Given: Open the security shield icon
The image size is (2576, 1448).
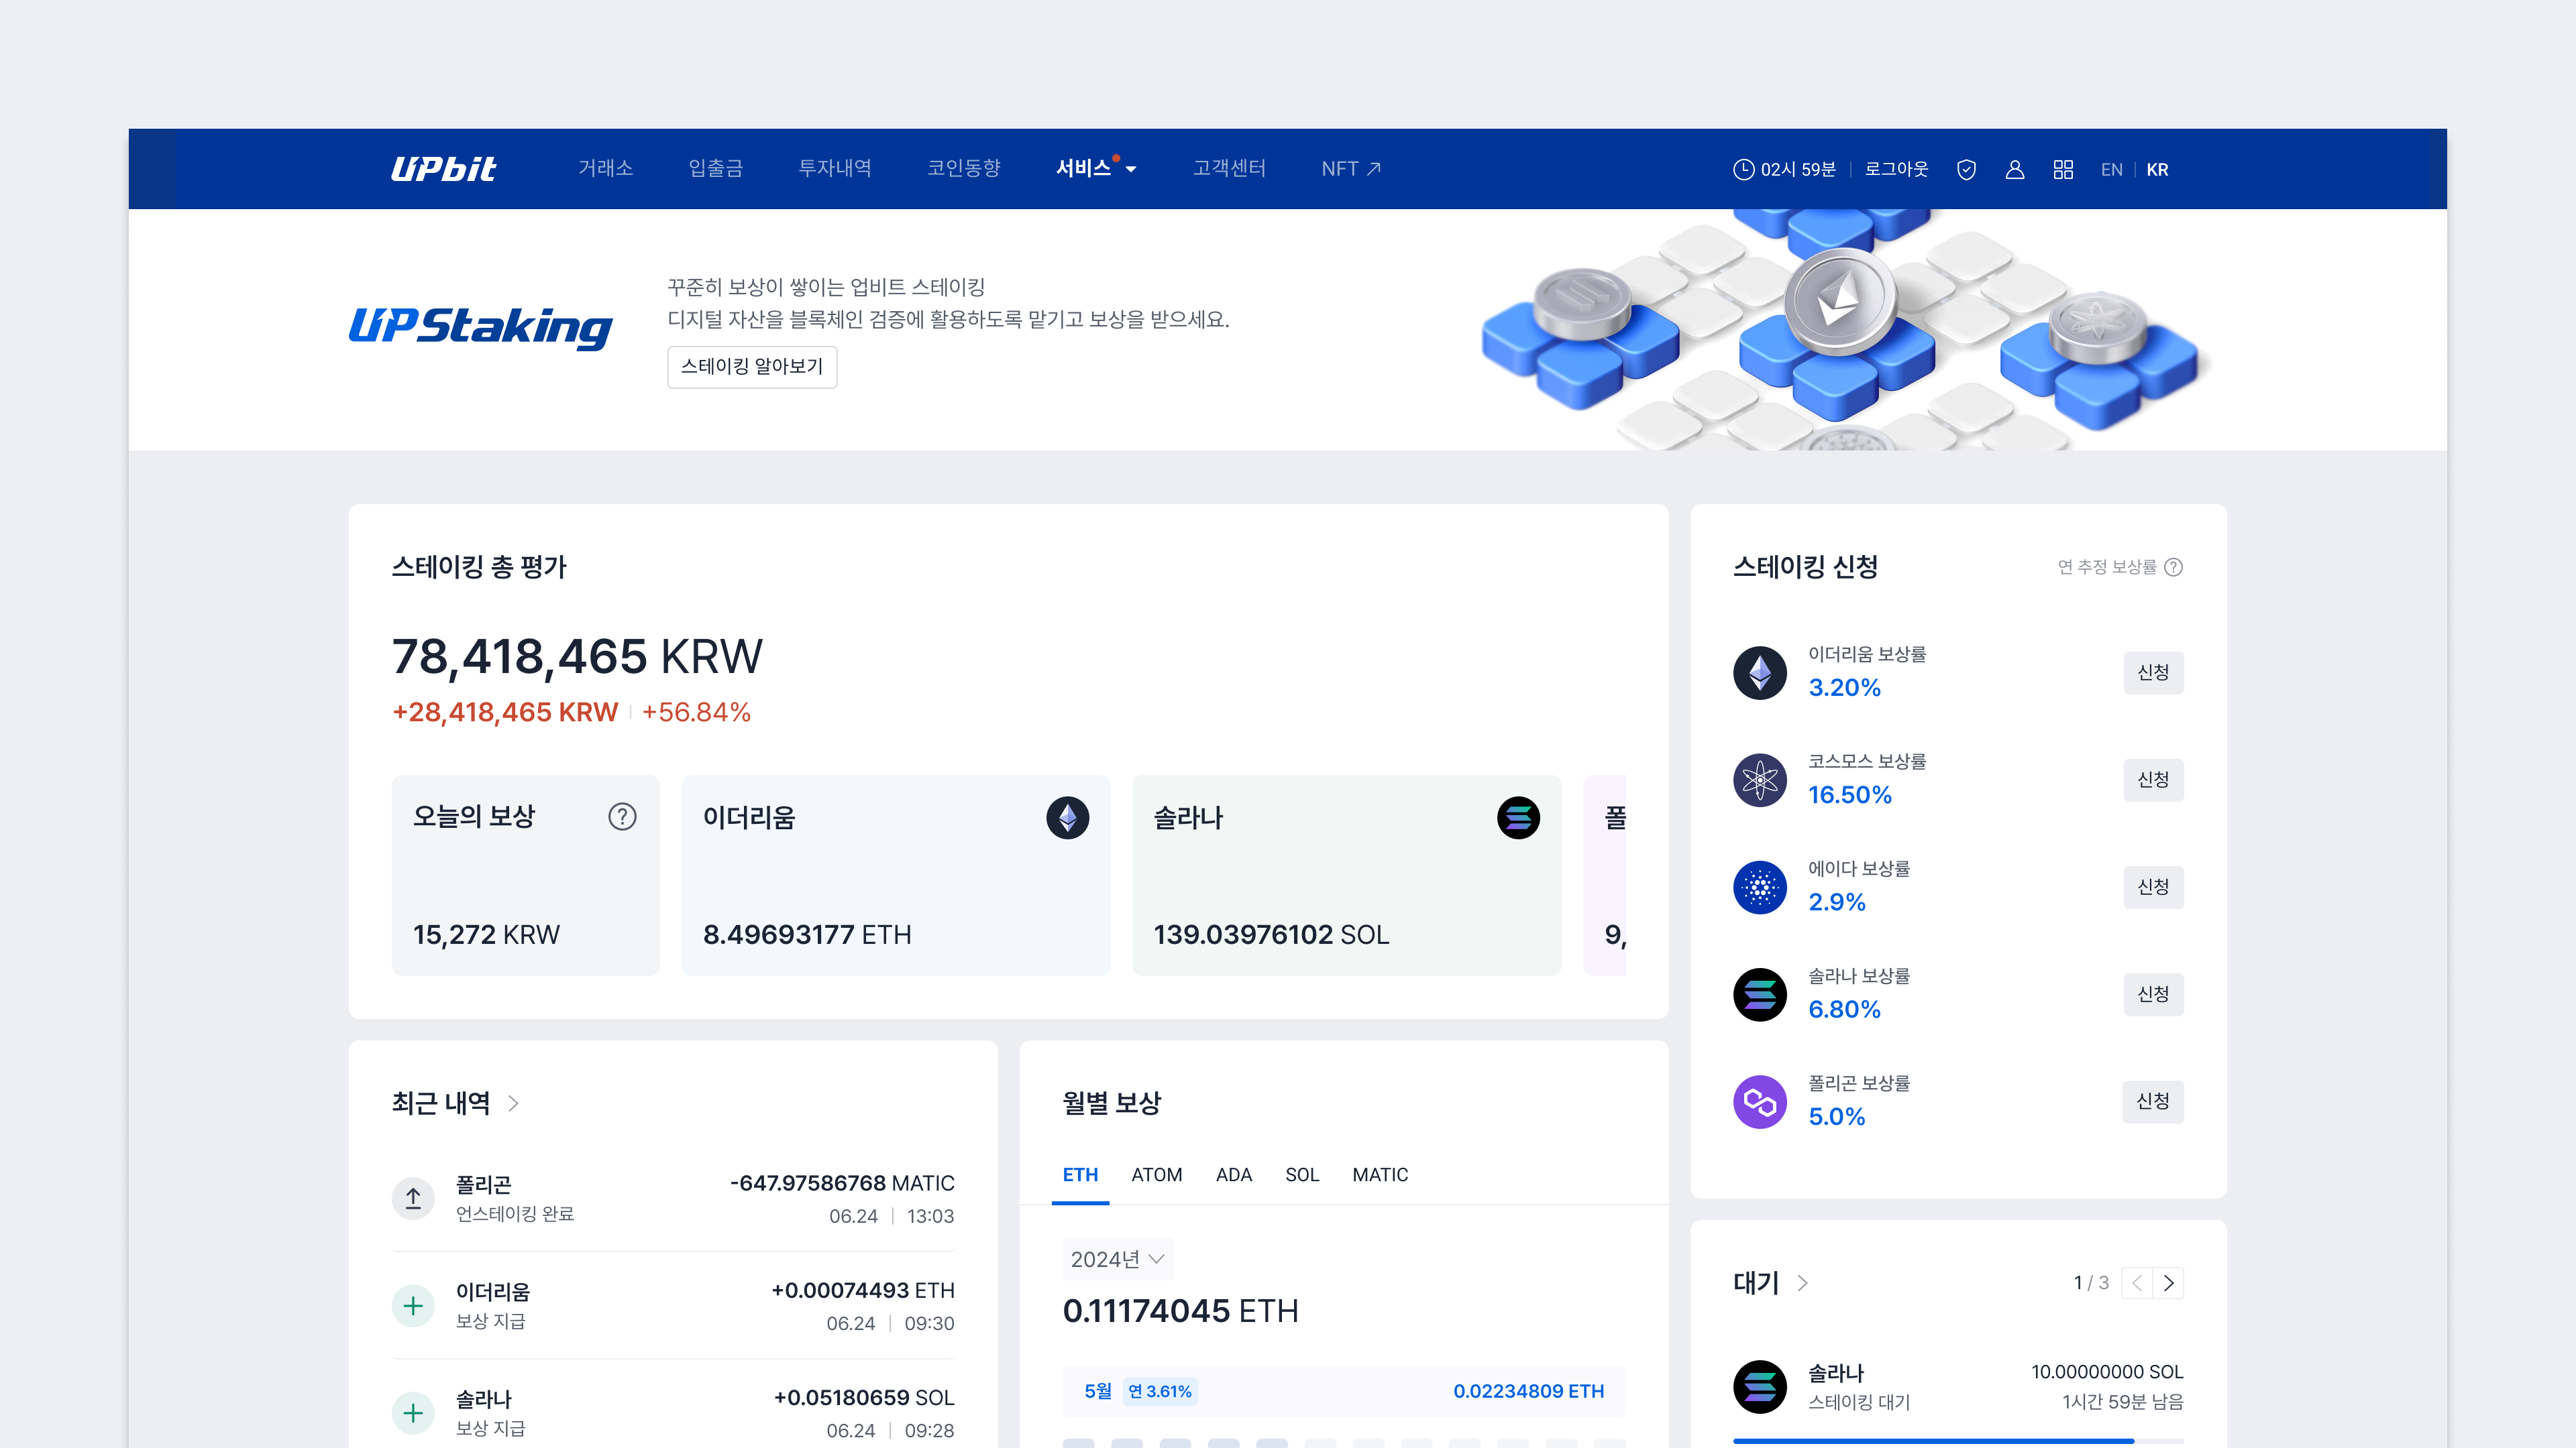Looking at the screenshot, I should click(x=1966, y=170).
